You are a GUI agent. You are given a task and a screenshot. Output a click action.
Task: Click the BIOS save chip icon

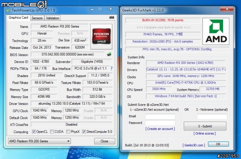(109, 54)
